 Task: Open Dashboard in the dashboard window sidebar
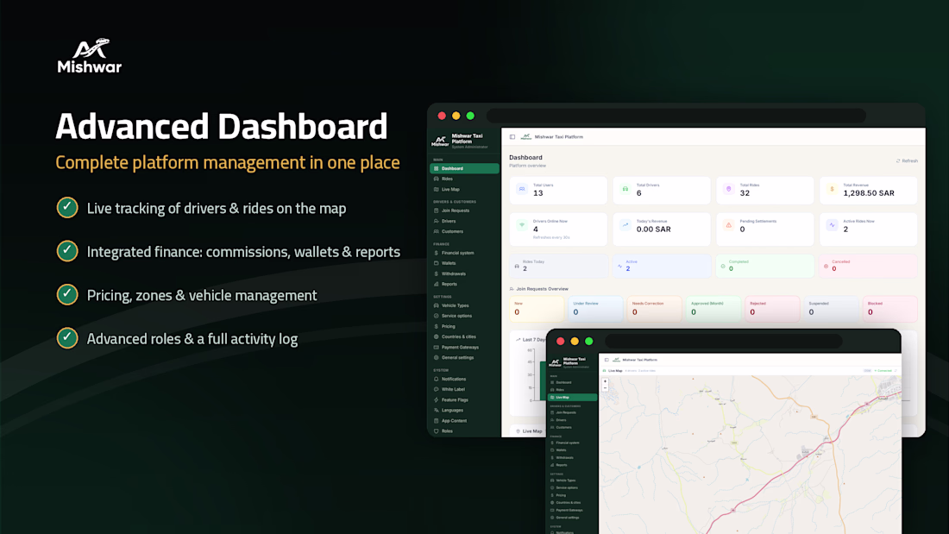click(x=464, y=168)
